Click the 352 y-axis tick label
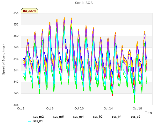The image size is (168, 126). click(16, 24)
